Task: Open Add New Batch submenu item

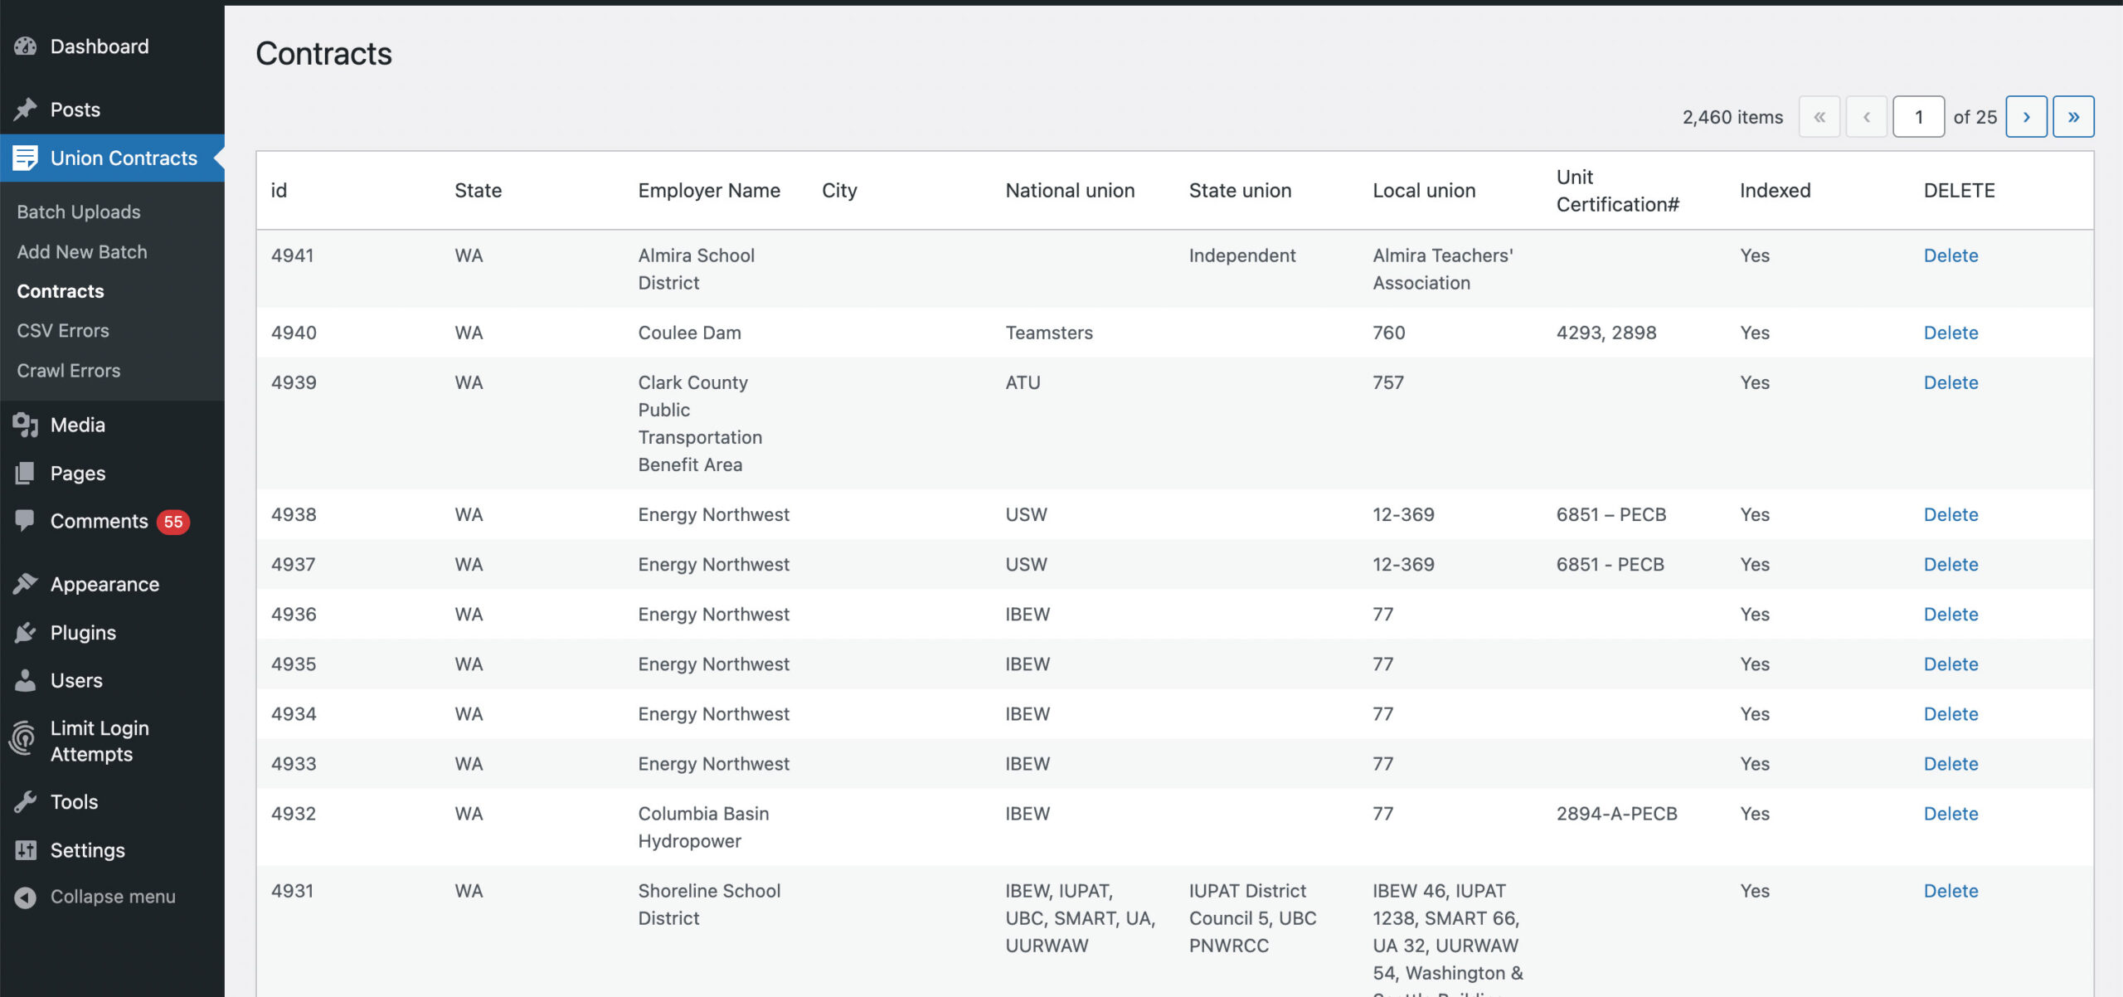Action: (82, 251)
